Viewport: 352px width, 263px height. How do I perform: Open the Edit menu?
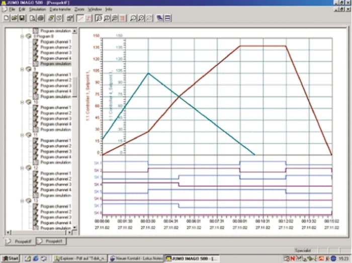pyautogui.click(x=22, y=9)
